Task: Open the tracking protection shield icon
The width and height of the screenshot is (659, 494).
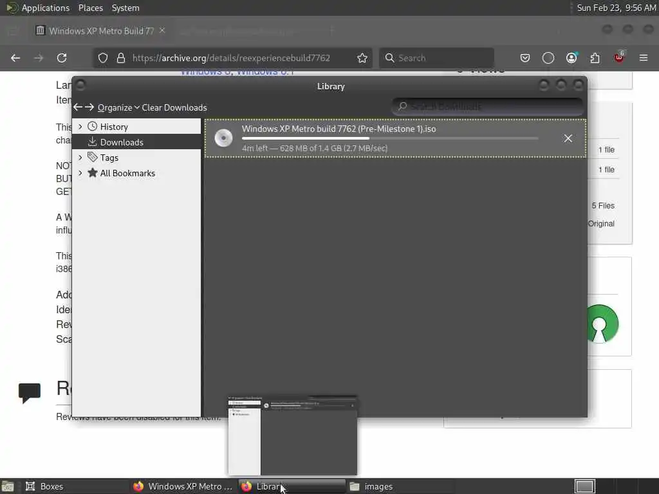Action: coord(103,58)
